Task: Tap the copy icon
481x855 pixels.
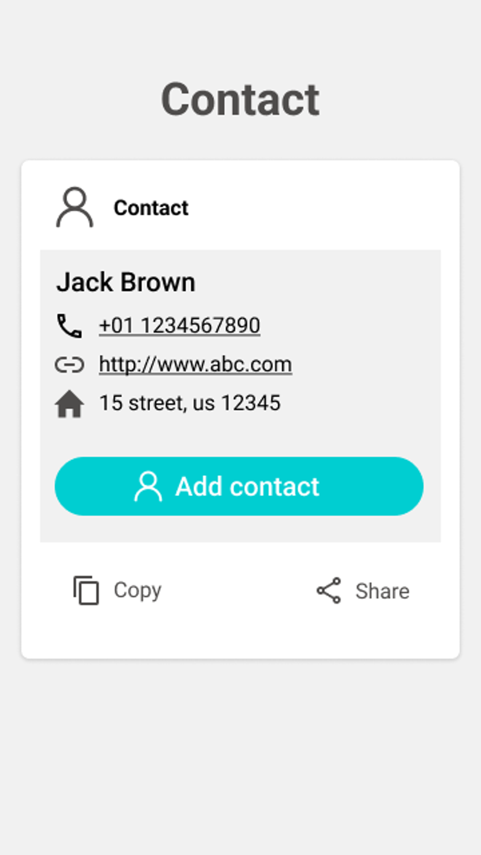Action: pyautogui.click(x=86, y=590)
